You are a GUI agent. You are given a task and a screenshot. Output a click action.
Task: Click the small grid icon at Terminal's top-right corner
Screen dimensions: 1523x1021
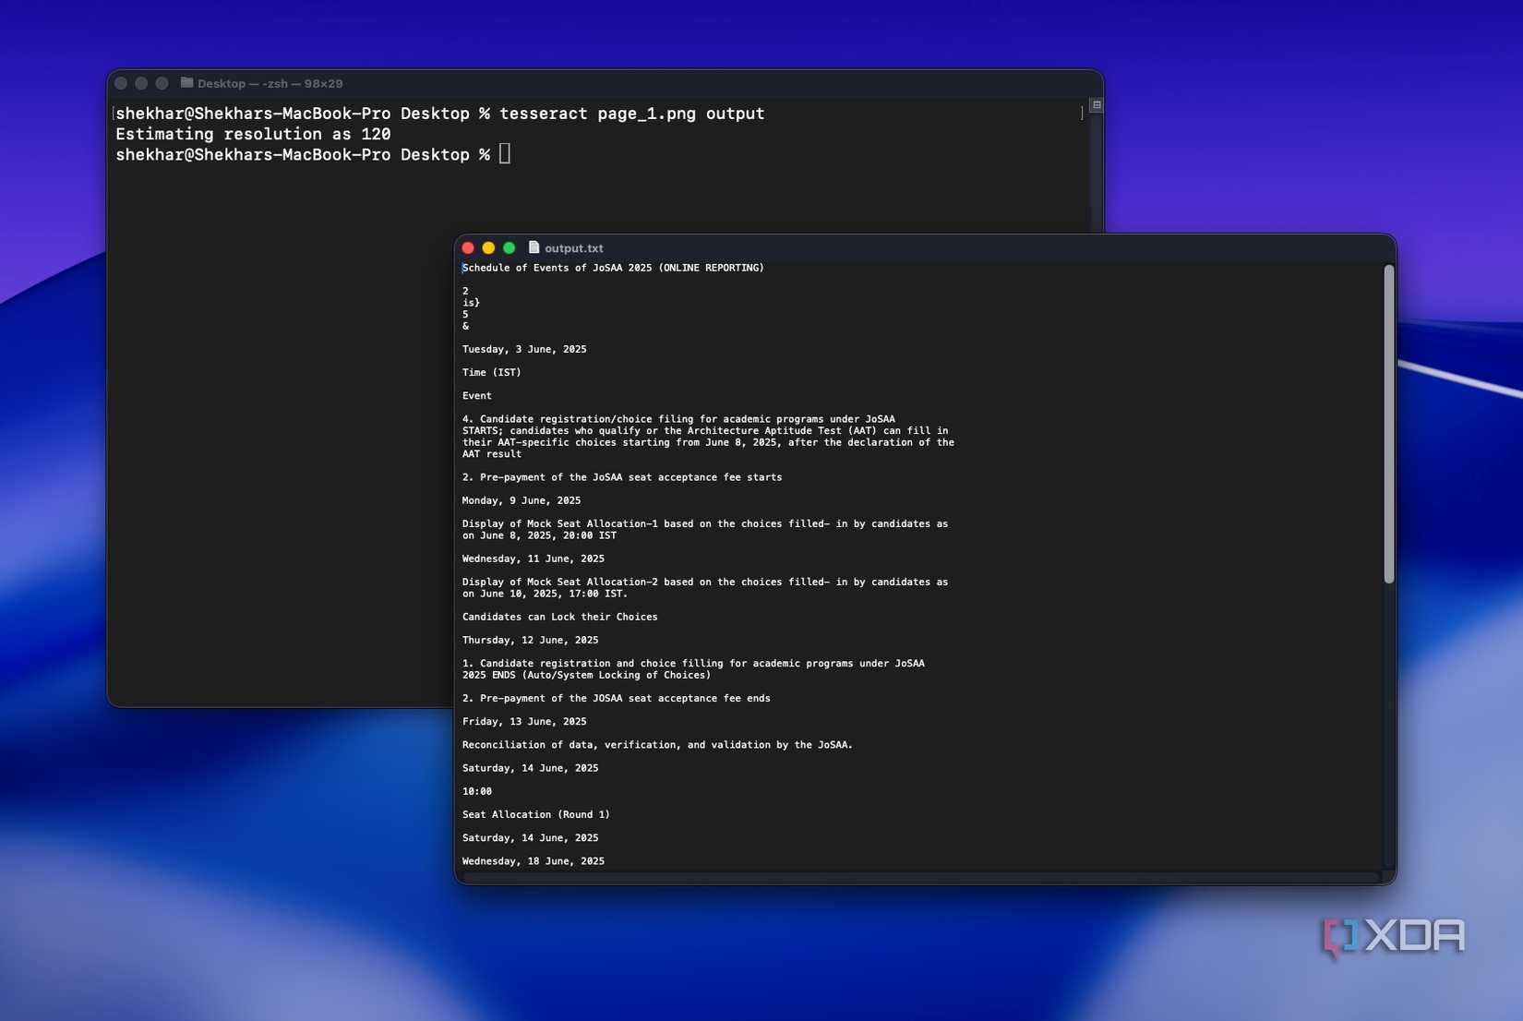tap(1096, 105)
